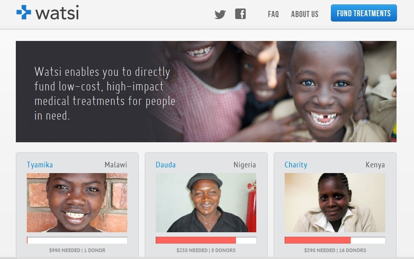Open Tyamika's profile name link
414x259 pixels.
click(40, 165)
